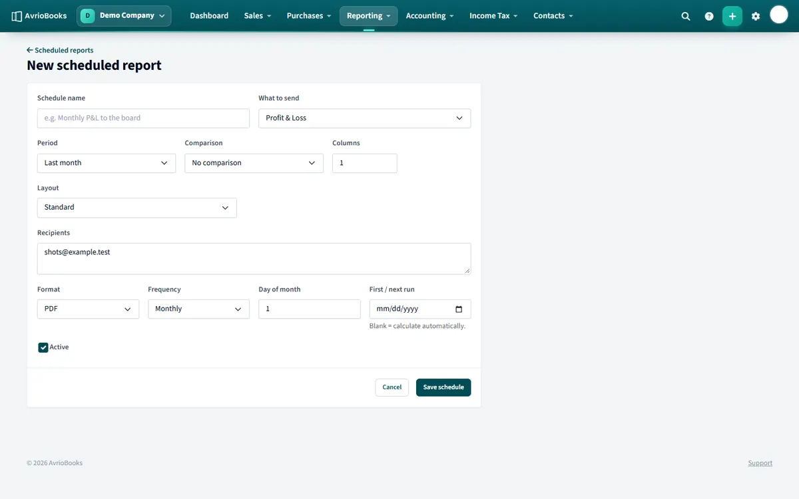The image size is (799, 499).
Task: Click the help question mark icon
Action: coord(709,16)
